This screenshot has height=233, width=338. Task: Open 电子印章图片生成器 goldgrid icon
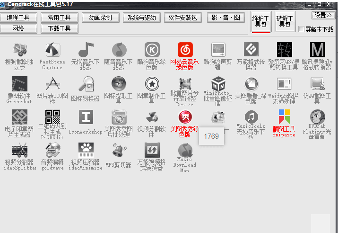tap(19, 117)
